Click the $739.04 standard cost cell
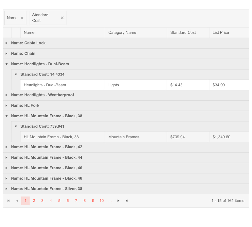 (188, 137)
